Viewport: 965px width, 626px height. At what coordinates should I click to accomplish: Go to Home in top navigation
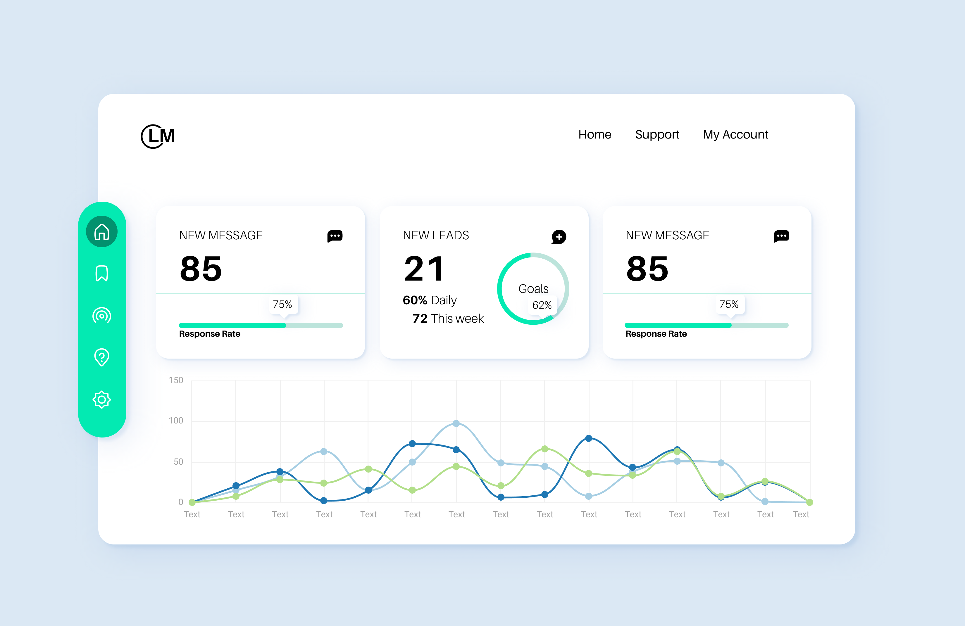pyautogui.click(x=594, y=134)
